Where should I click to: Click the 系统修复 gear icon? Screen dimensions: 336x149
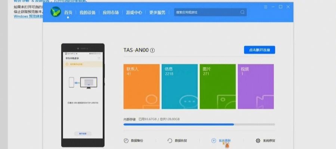click(x=258, y=141)
